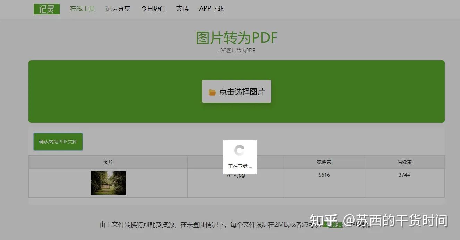Click the 高像素 column header
The image size is (460, 240).
coord(404,162)
